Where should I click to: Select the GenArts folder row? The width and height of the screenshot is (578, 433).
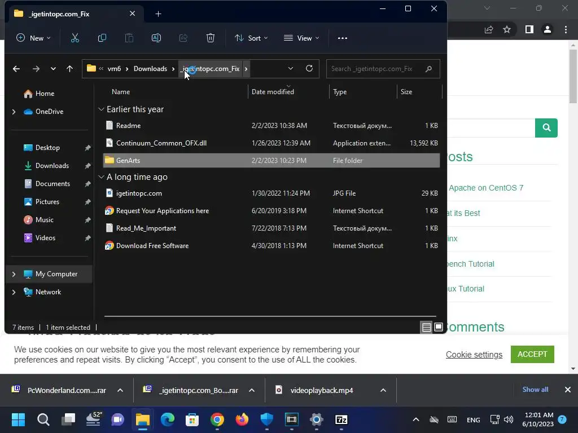pyautogui.click(x=272, y=161)
